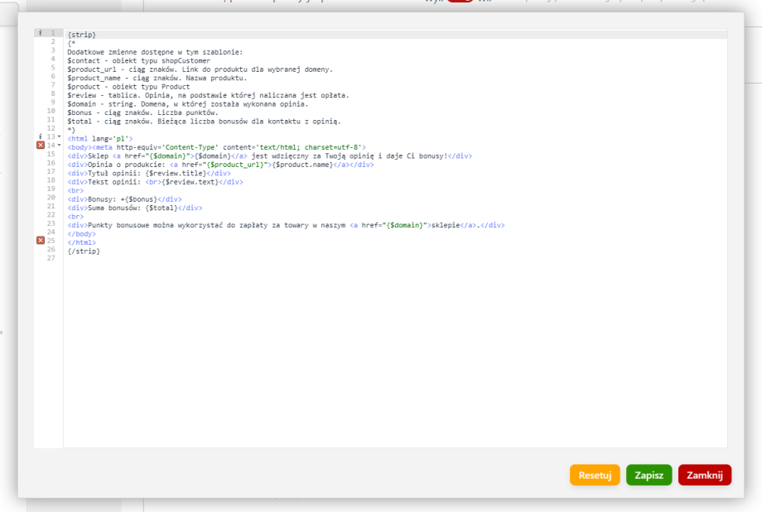Click on the closing {/strip} line
This screenshot has width=762, height=512.
coord(84,251)
